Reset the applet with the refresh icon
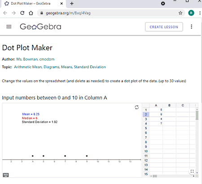 136,107
